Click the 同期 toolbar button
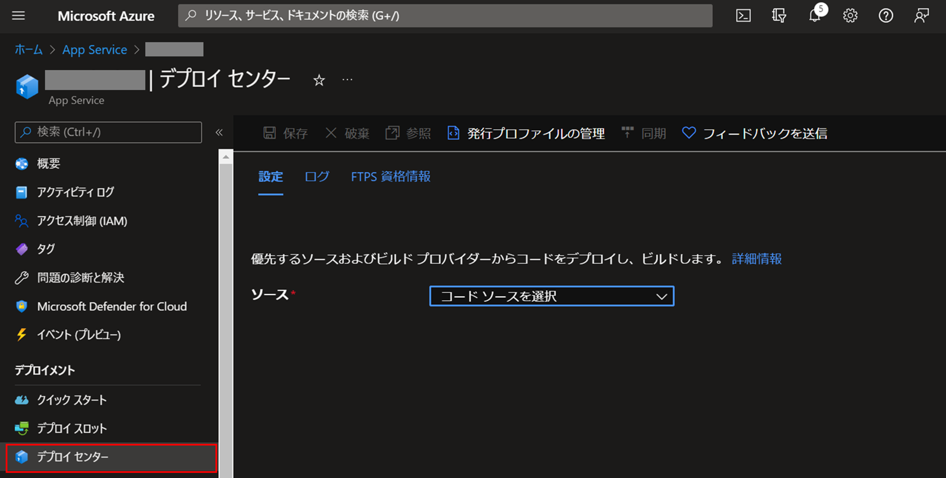Viewport: 946px width, 478px height. coord(644,133)
